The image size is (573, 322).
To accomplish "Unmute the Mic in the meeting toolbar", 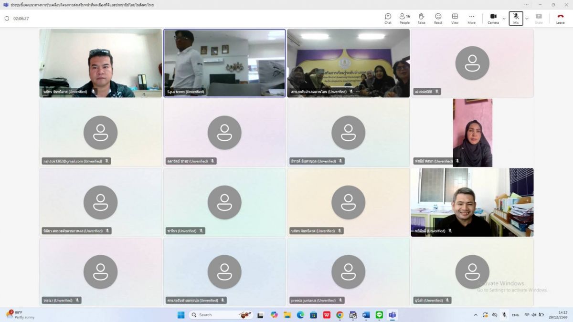I will (x=516, y=18).
